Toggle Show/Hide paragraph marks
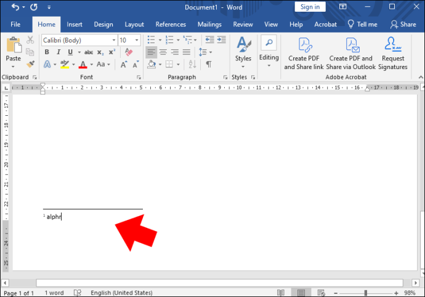Image resolution: width=425 pixels, height=297 pixels. click(x=208, y=64)
